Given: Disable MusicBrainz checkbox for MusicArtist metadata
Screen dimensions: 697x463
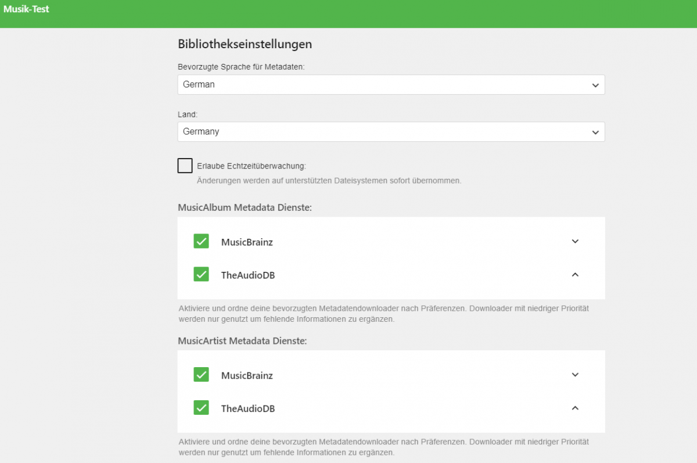Looking at the screenshot, I should pyautogui.click(x=201, y=375).
